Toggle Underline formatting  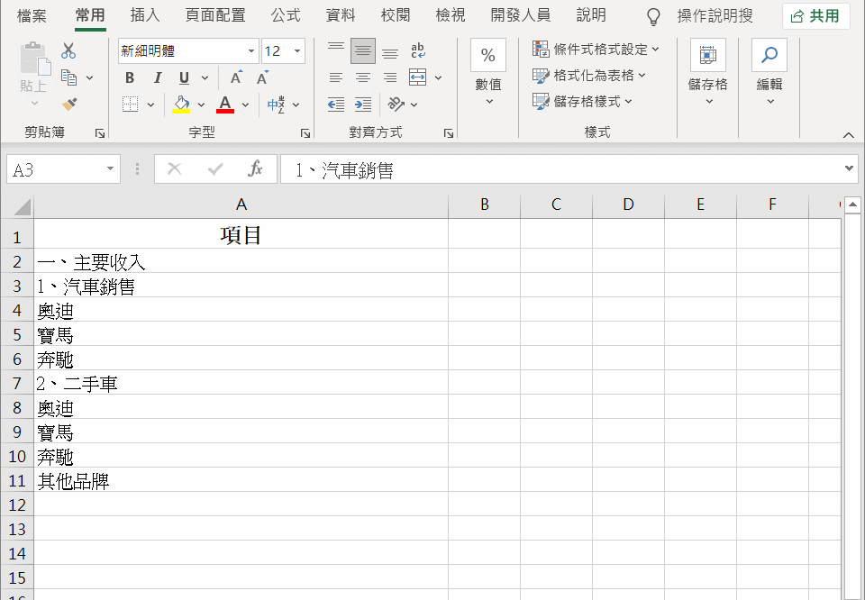coord(184,77)
